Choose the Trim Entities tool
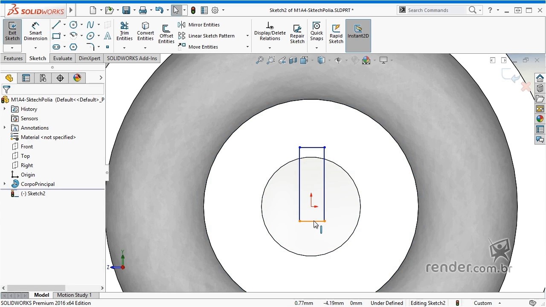This screenshot has height=307, width=546. [x=124, y=31]
